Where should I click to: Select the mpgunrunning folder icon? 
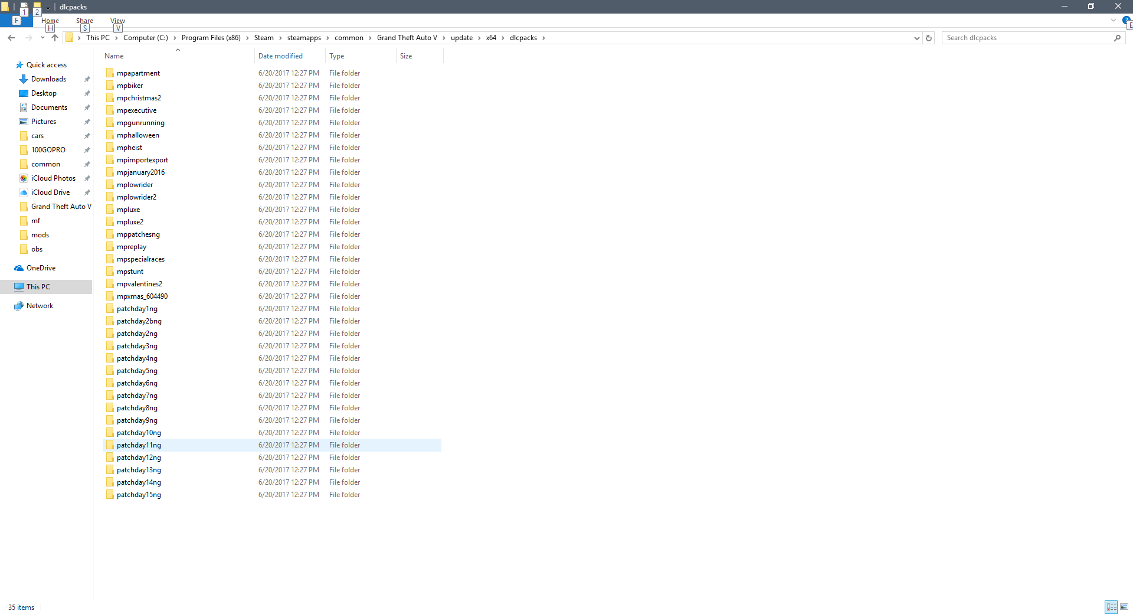(110, 123)
